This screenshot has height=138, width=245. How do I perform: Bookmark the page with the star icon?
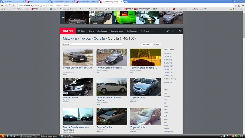(x=235, y=5)
